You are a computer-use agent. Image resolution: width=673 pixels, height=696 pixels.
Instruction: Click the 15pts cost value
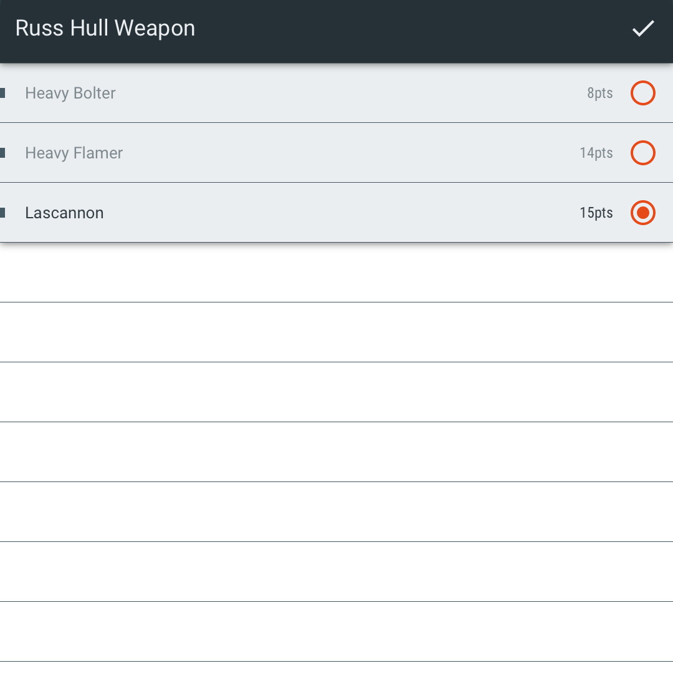(596, 213)
